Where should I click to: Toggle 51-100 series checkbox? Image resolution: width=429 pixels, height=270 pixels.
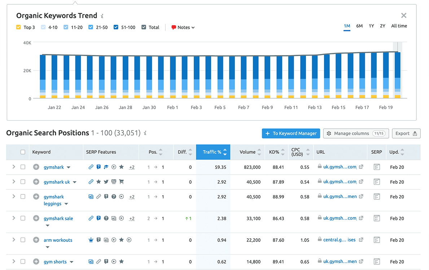coord(116,27)
